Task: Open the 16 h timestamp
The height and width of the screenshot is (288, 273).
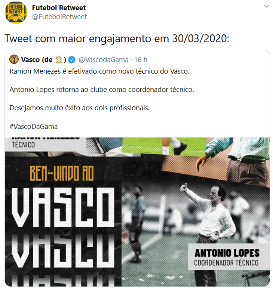Action: pyautogui.click(x=141, y=60)
